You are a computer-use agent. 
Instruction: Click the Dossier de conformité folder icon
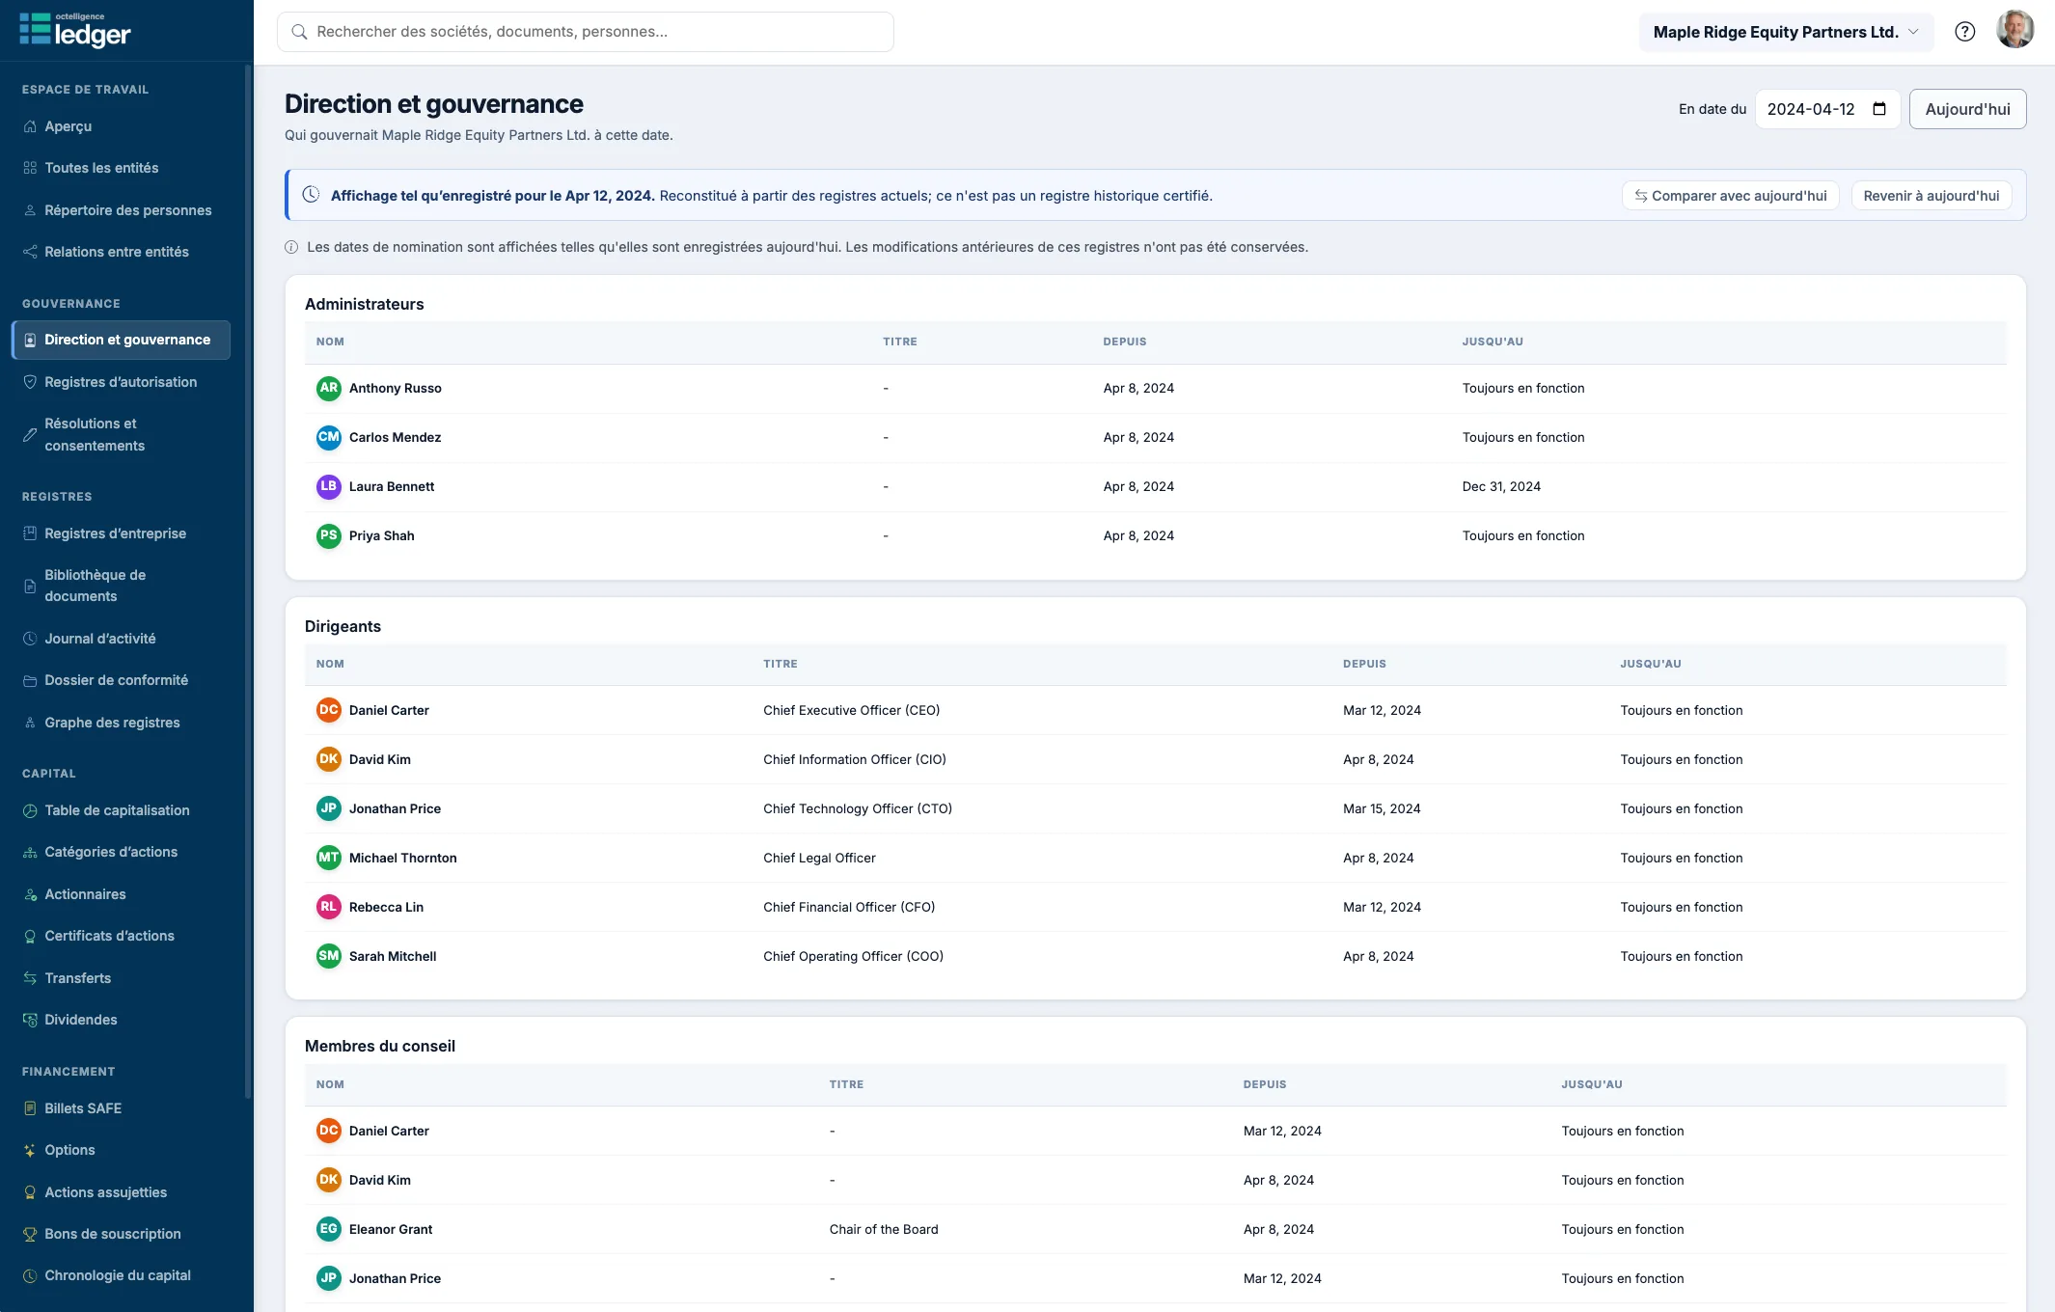point(30,680)
